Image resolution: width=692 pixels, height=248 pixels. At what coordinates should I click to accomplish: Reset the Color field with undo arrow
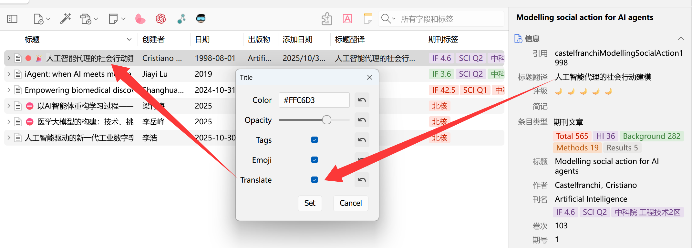click(x=362, y=100)
